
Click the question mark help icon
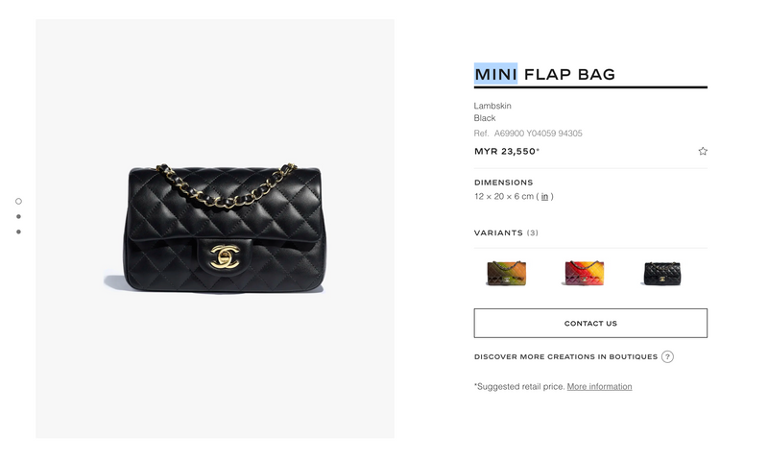[667, 356]
